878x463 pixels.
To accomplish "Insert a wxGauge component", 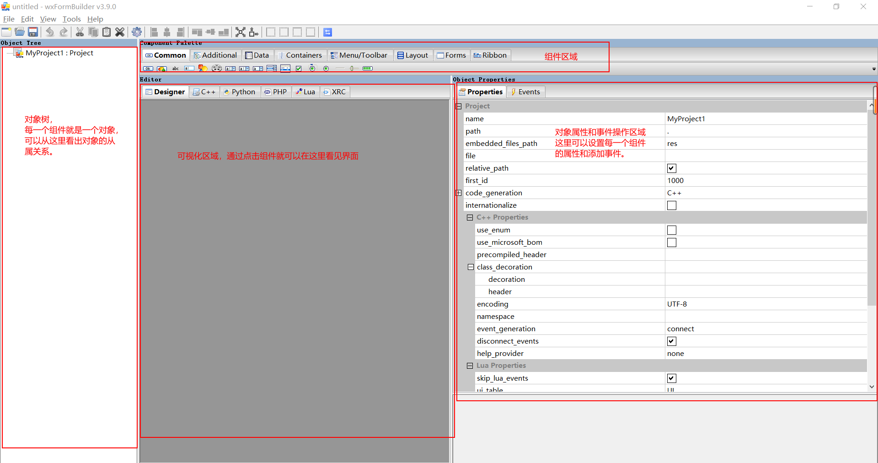I will (x=367, y=68).
